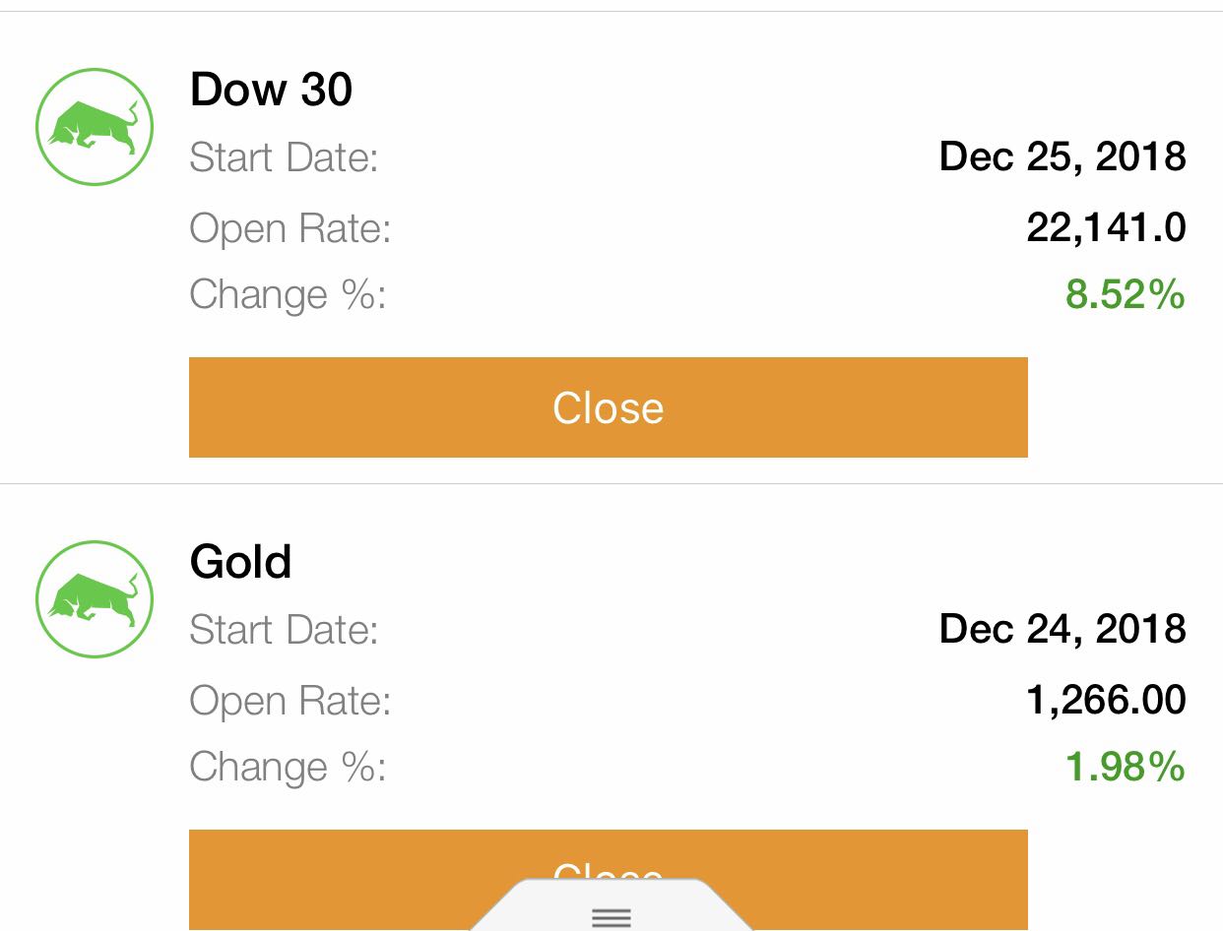Select the Dec 24, 2018 start date
The height and width of the screenshot is (931, 1223).
click(x=1062, y=629)
